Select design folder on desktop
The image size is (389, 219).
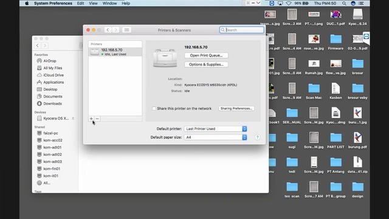coord(357,189)
